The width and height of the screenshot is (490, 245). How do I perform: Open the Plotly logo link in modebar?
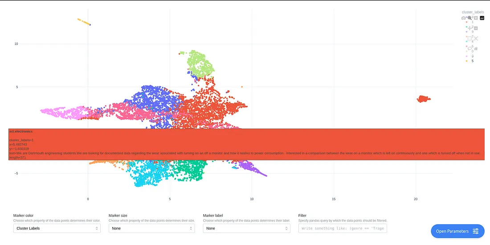click(482, 18)
